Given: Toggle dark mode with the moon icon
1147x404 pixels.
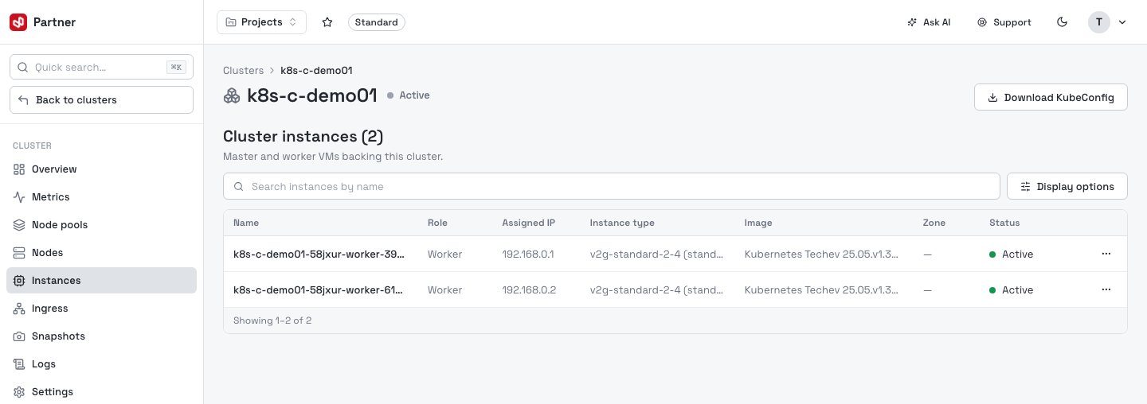Looking at the screenshot, I should click(1062, 22).
